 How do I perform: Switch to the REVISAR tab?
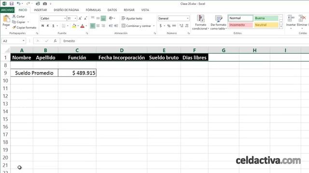tap(129, 10)
